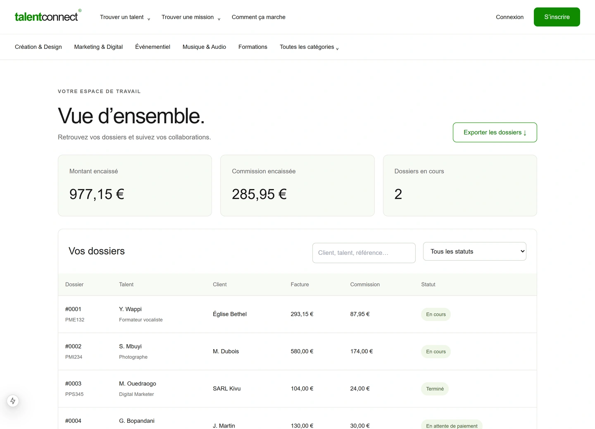Click the En cours status for #0002
This screenshot has width=595, height=429.
click(x=436, y=352)
